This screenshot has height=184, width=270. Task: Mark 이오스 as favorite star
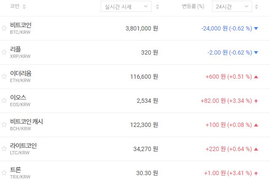point(4,101)
